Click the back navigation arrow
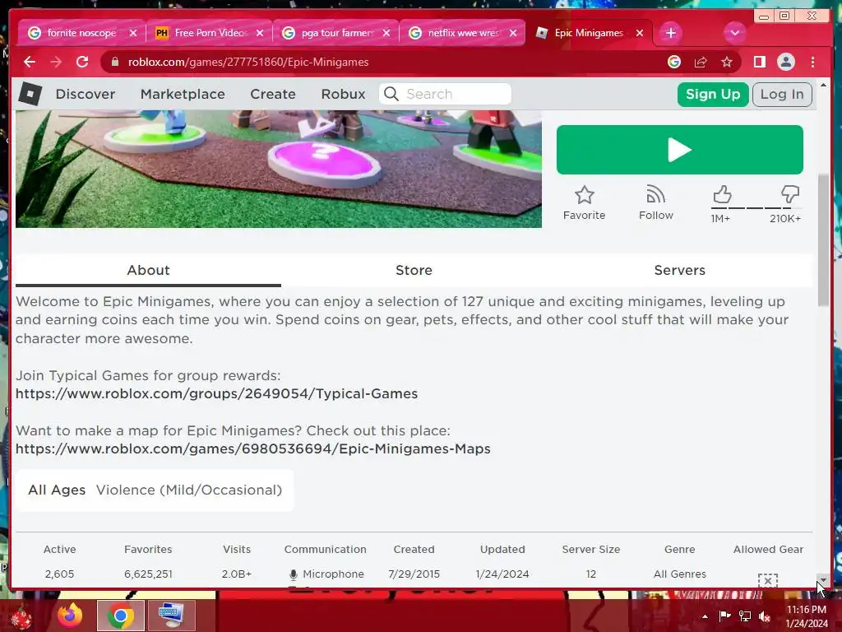The height and width of the screenshot is (632, 842). (30, 63)
